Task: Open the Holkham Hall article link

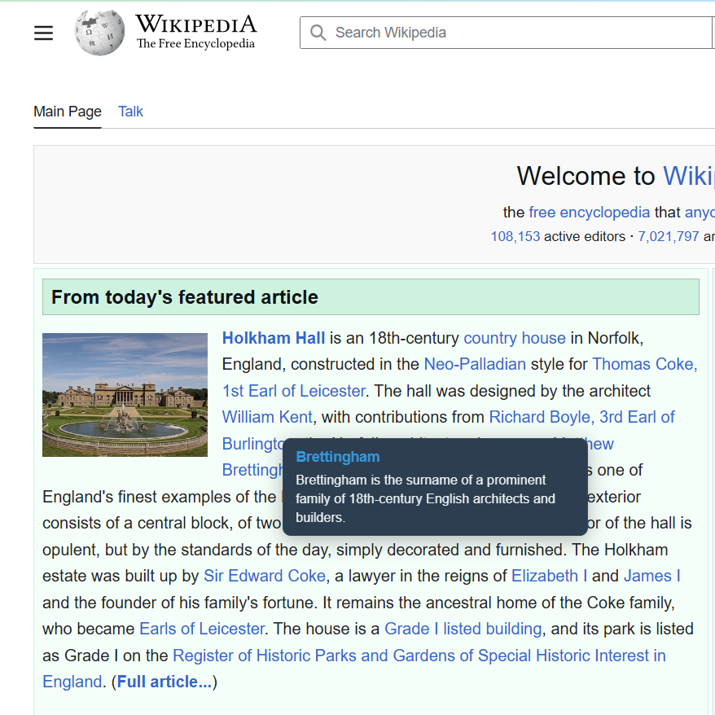Action: click(274, 338)
